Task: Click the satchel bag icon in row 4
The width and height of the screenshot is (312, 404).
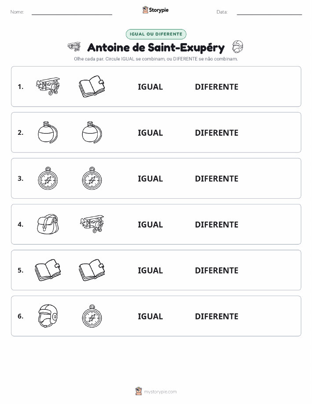Action: 48,224
